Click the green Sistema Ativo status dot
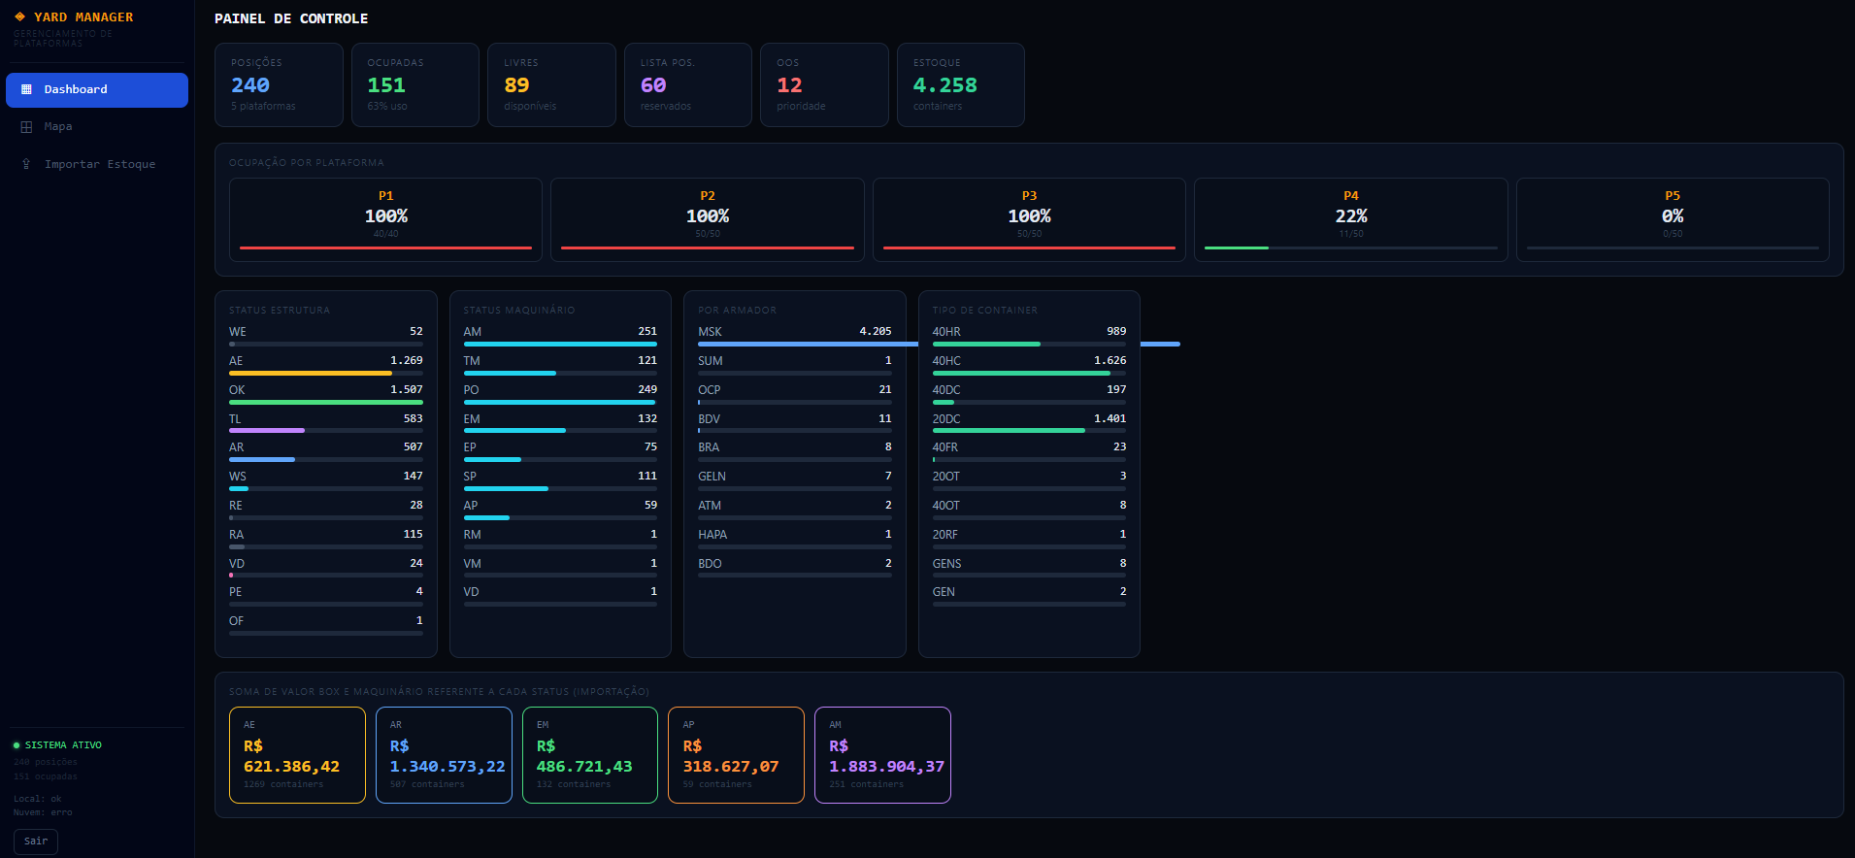The width and height of the screenshot is (1855, 858). [17, 745]
